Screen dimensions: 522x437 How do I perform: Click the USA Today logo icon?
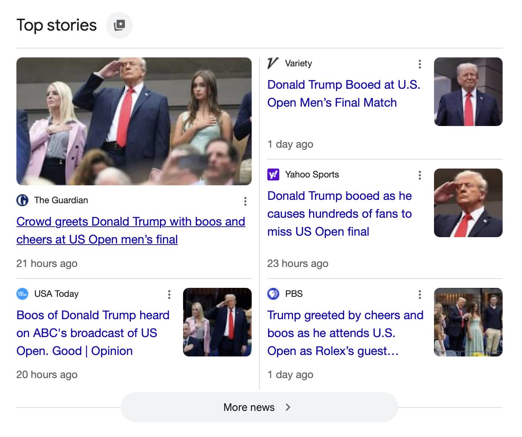coord(22,294)
